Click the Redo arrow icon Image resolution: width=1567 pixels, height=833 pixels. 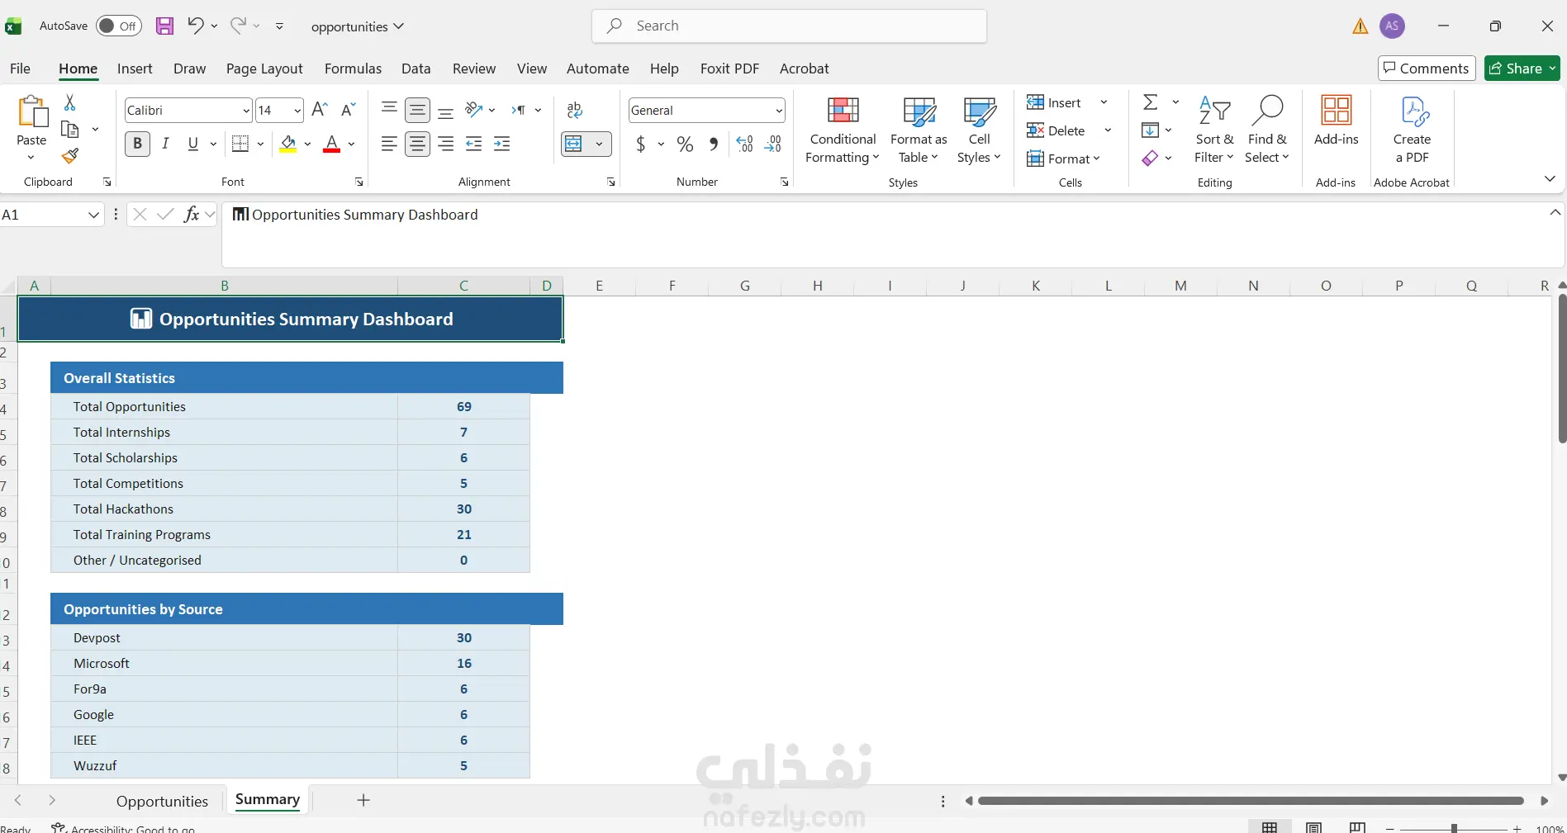(238, 26)
